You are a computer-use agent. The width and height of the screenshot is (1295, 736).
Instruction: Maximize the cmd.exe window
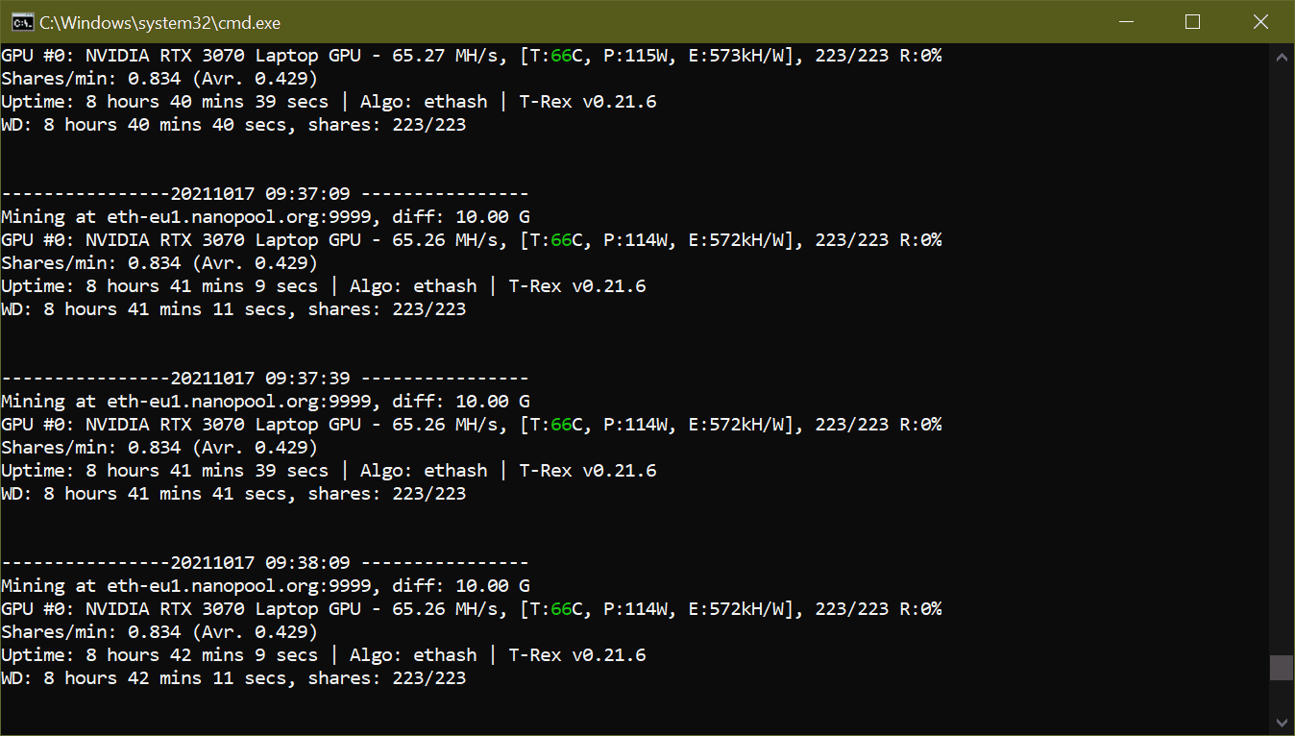point(1192,22)
